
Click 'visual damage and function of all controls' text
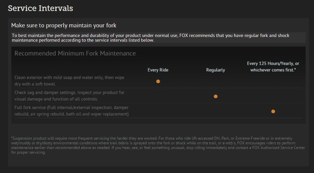click(x=56, y=99)
